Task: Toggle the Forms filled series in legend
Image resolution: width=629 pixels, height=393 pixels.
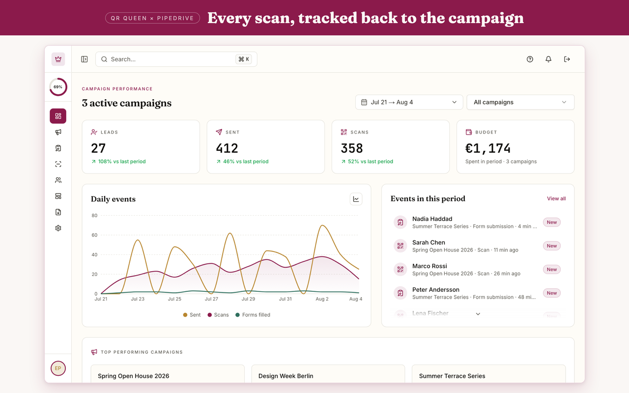Action: coord(253,315)
